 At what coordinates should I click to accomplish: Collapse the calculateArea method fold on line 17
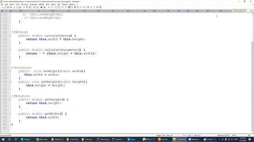pos(10,36)
